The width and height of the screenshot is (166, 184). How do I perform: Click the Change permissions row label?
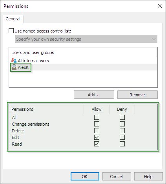point(31,124)
